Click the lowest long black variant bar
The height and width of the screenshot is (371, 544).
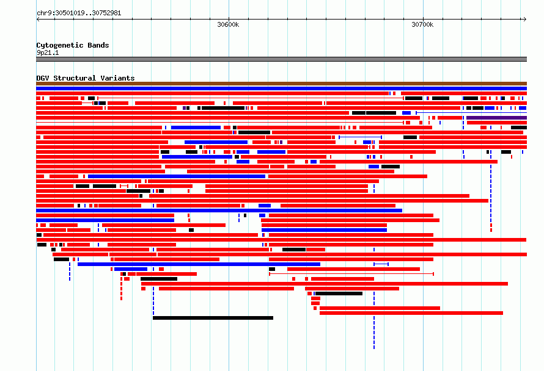tap(213, 318)
